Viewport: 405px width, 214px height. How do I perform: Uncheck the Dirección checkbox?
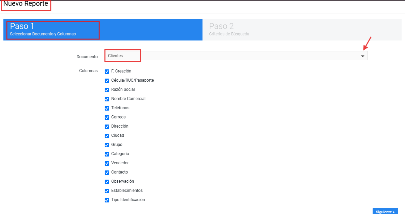(x=107, y=127)
